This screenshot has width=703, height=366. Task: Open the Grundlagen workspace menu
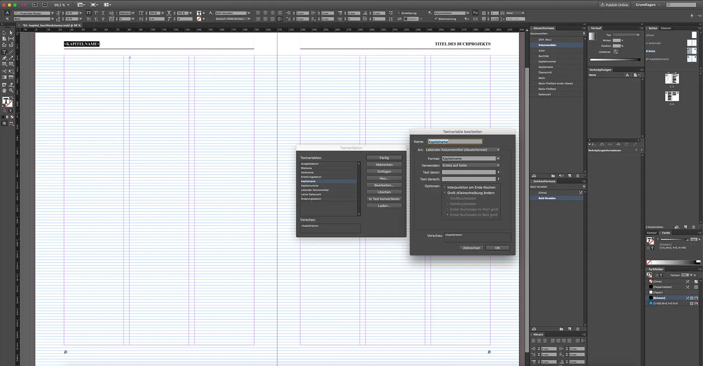[647, 5]
